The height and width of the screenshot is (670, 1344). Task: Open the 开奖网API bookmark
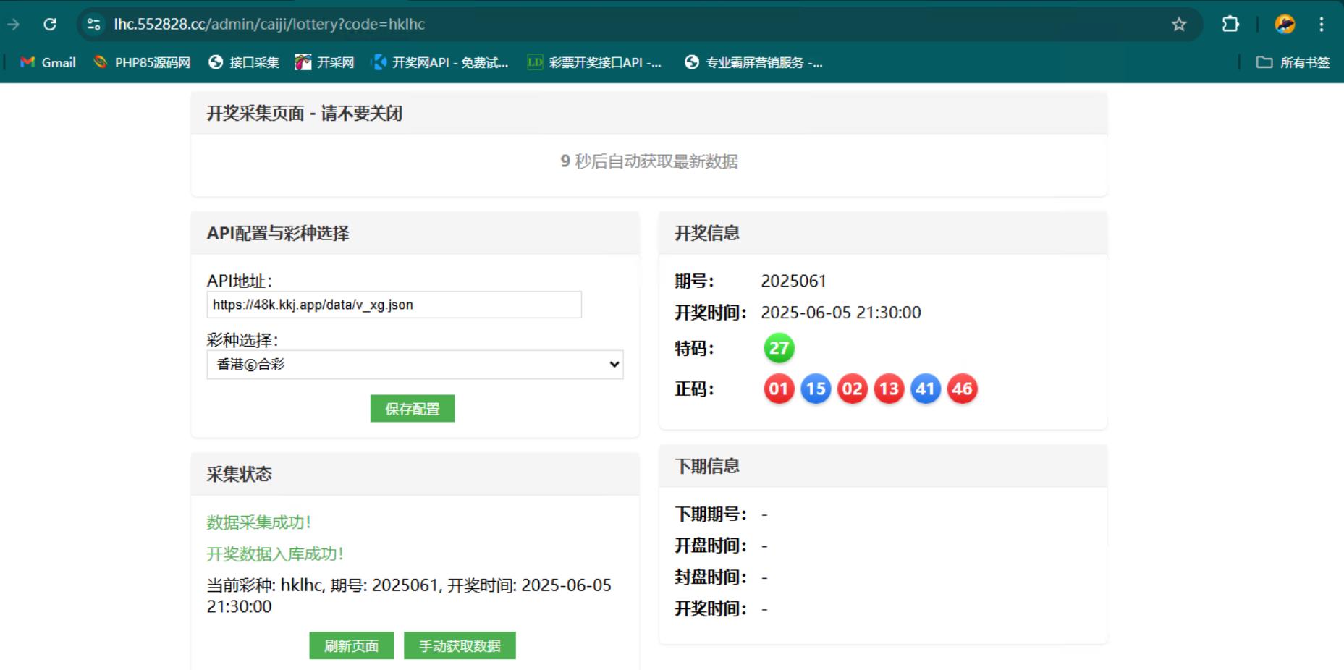pyautogui.click(x=440, y=63)
